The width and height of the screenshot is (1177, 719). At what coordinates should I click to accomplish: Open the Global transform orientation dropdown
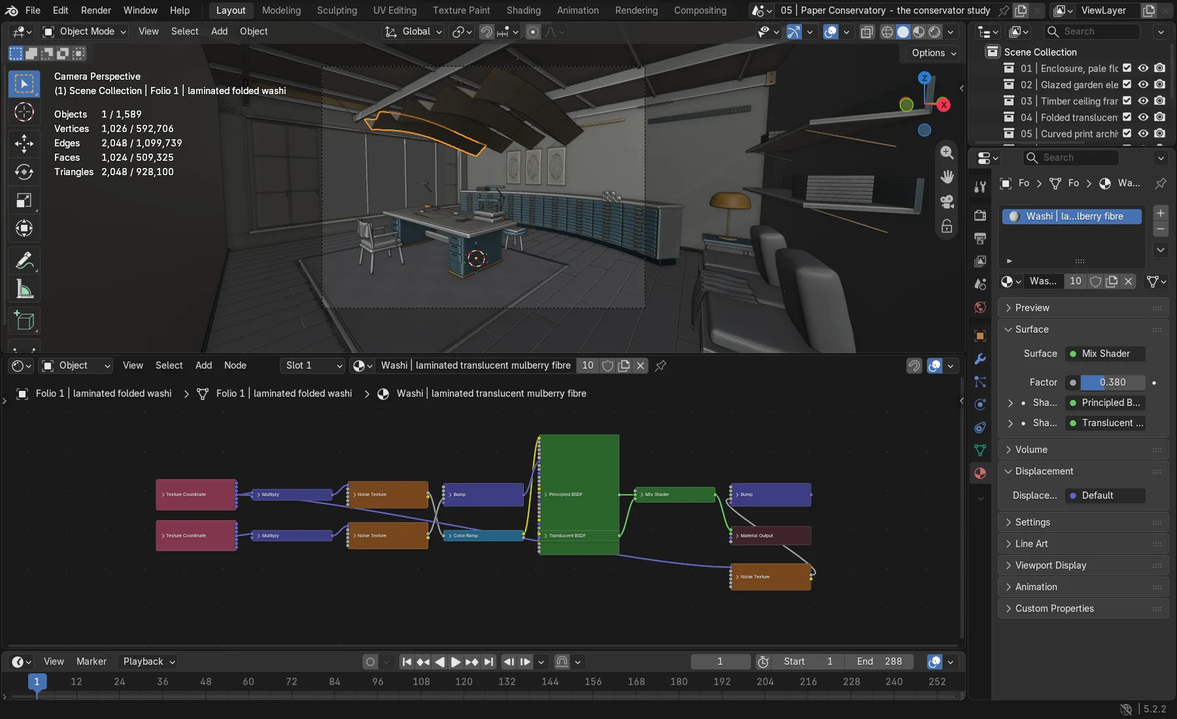coord(413,31)
